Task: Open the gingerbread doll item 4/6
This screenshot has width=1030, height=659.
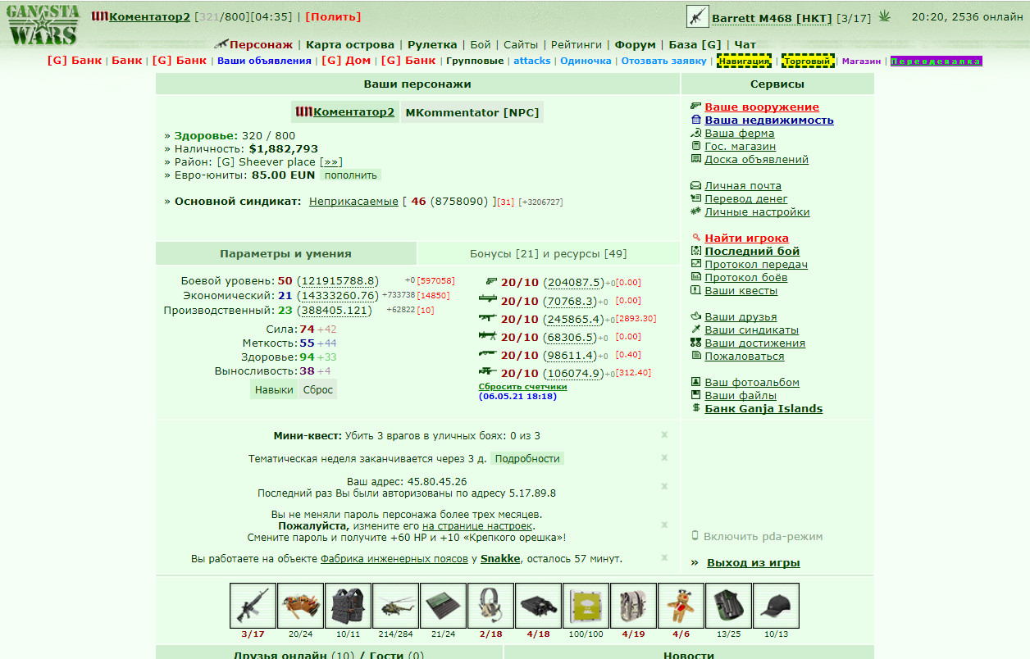Action: coord(681,606)
